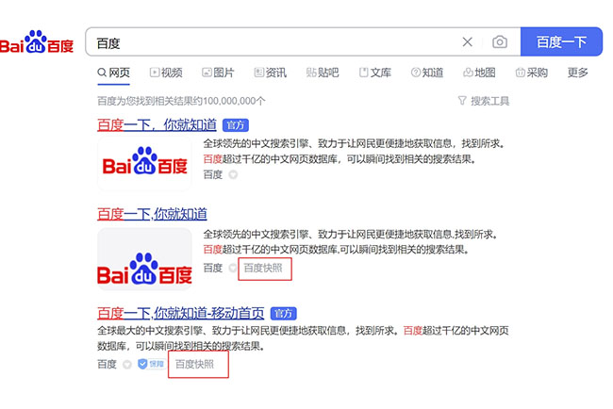
Task: Click the 百度 source text in third result
Action: point(108,365)
